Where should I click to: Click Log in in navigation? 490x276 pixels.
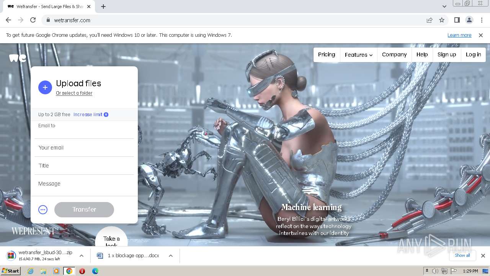point(474,54)
